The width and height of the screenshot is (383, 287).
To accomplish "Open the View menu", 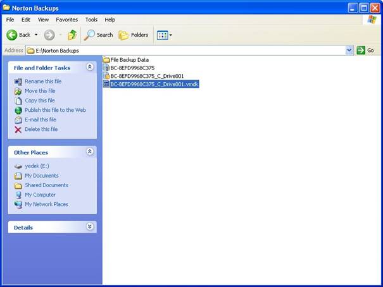I will [x=43, y=20].
